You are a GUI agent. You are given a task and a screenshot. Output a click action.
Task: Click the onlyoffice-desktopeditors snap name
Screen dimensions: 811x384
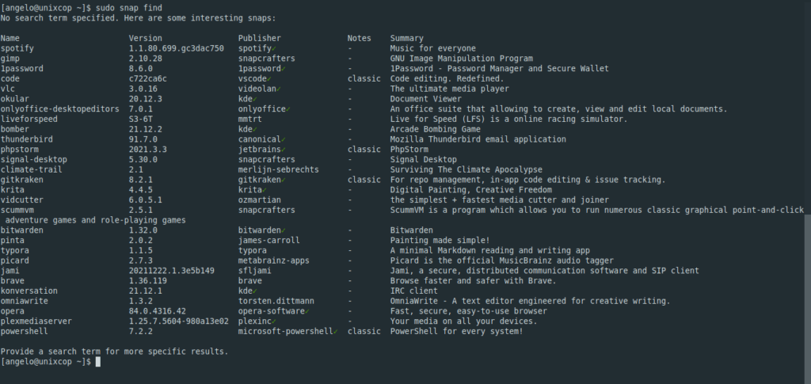(60, 109)
